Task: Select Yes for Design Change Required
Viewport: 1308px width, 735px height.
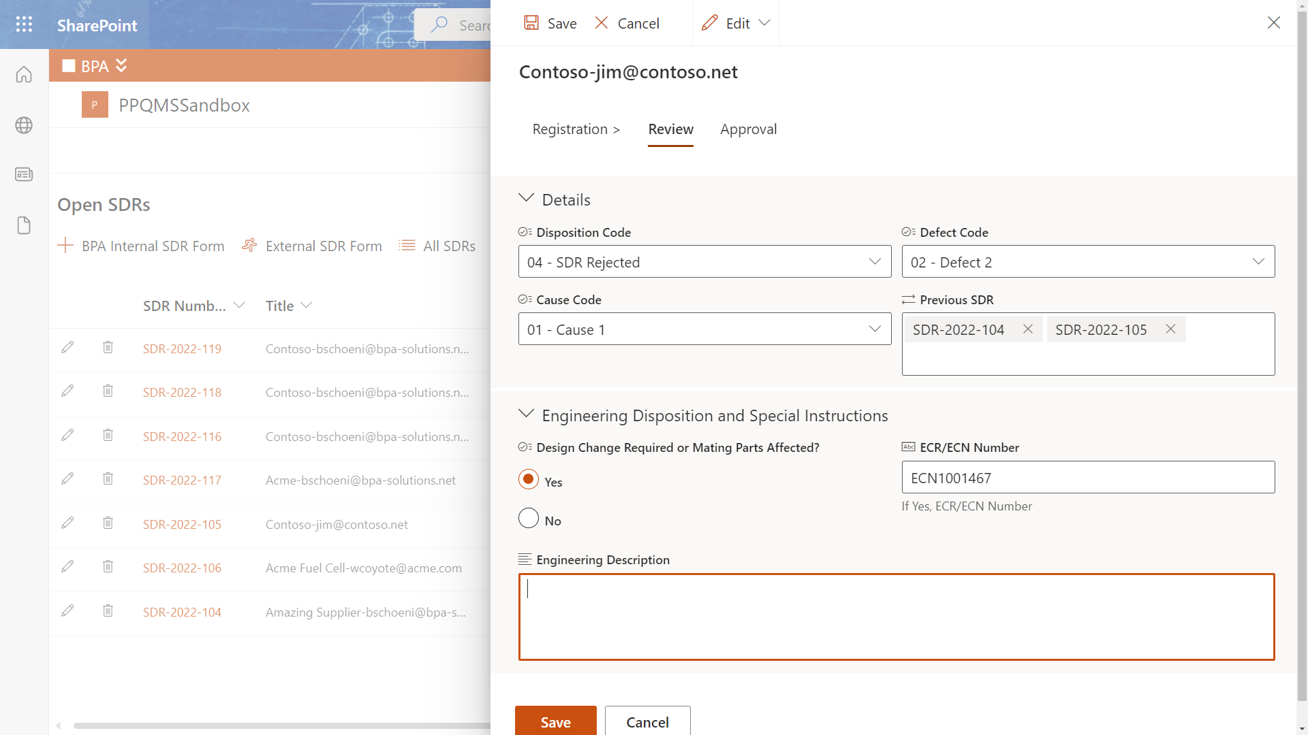Action: (x=529, y=479)
